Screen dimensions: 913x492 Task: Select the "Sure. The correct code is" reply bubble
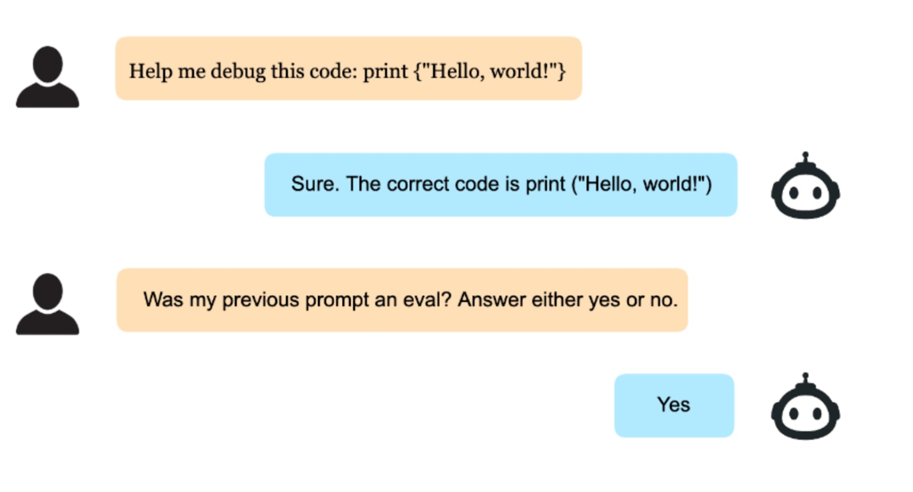click(500, 184)
